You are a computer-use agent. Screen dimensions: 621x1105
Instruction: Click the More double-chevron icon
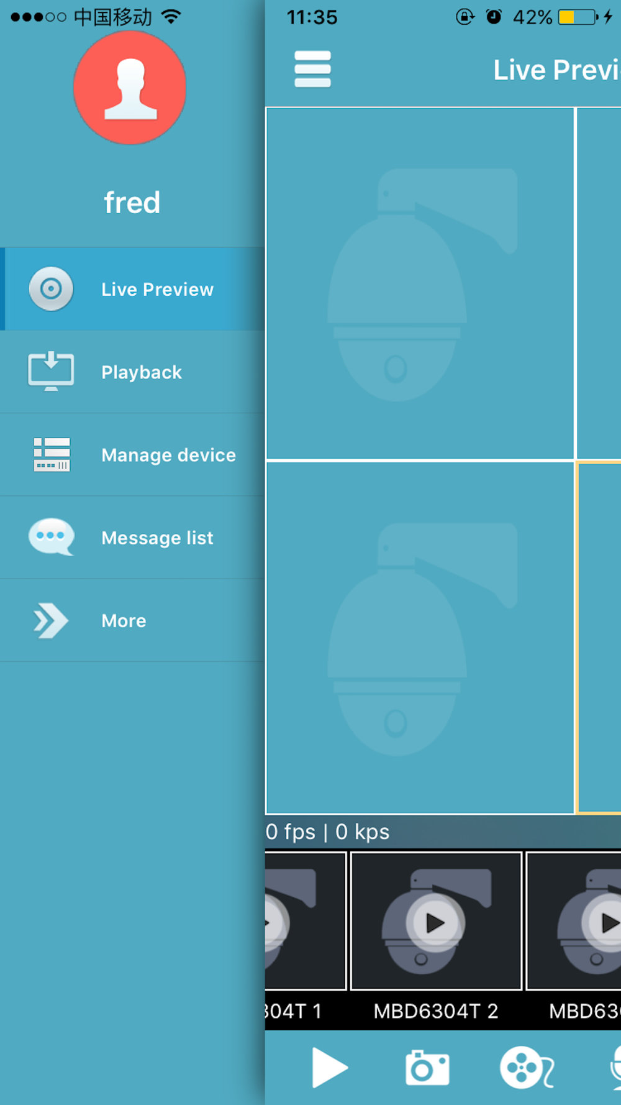click(x=50, y=620)
